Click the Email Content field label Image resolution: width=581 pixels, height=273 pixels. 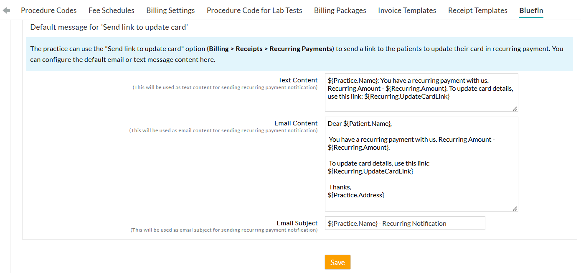coord(296,123)
